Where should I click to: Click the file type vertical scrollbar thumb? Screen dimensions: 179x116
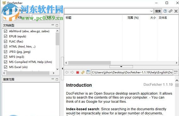click(x=57, y=39)
